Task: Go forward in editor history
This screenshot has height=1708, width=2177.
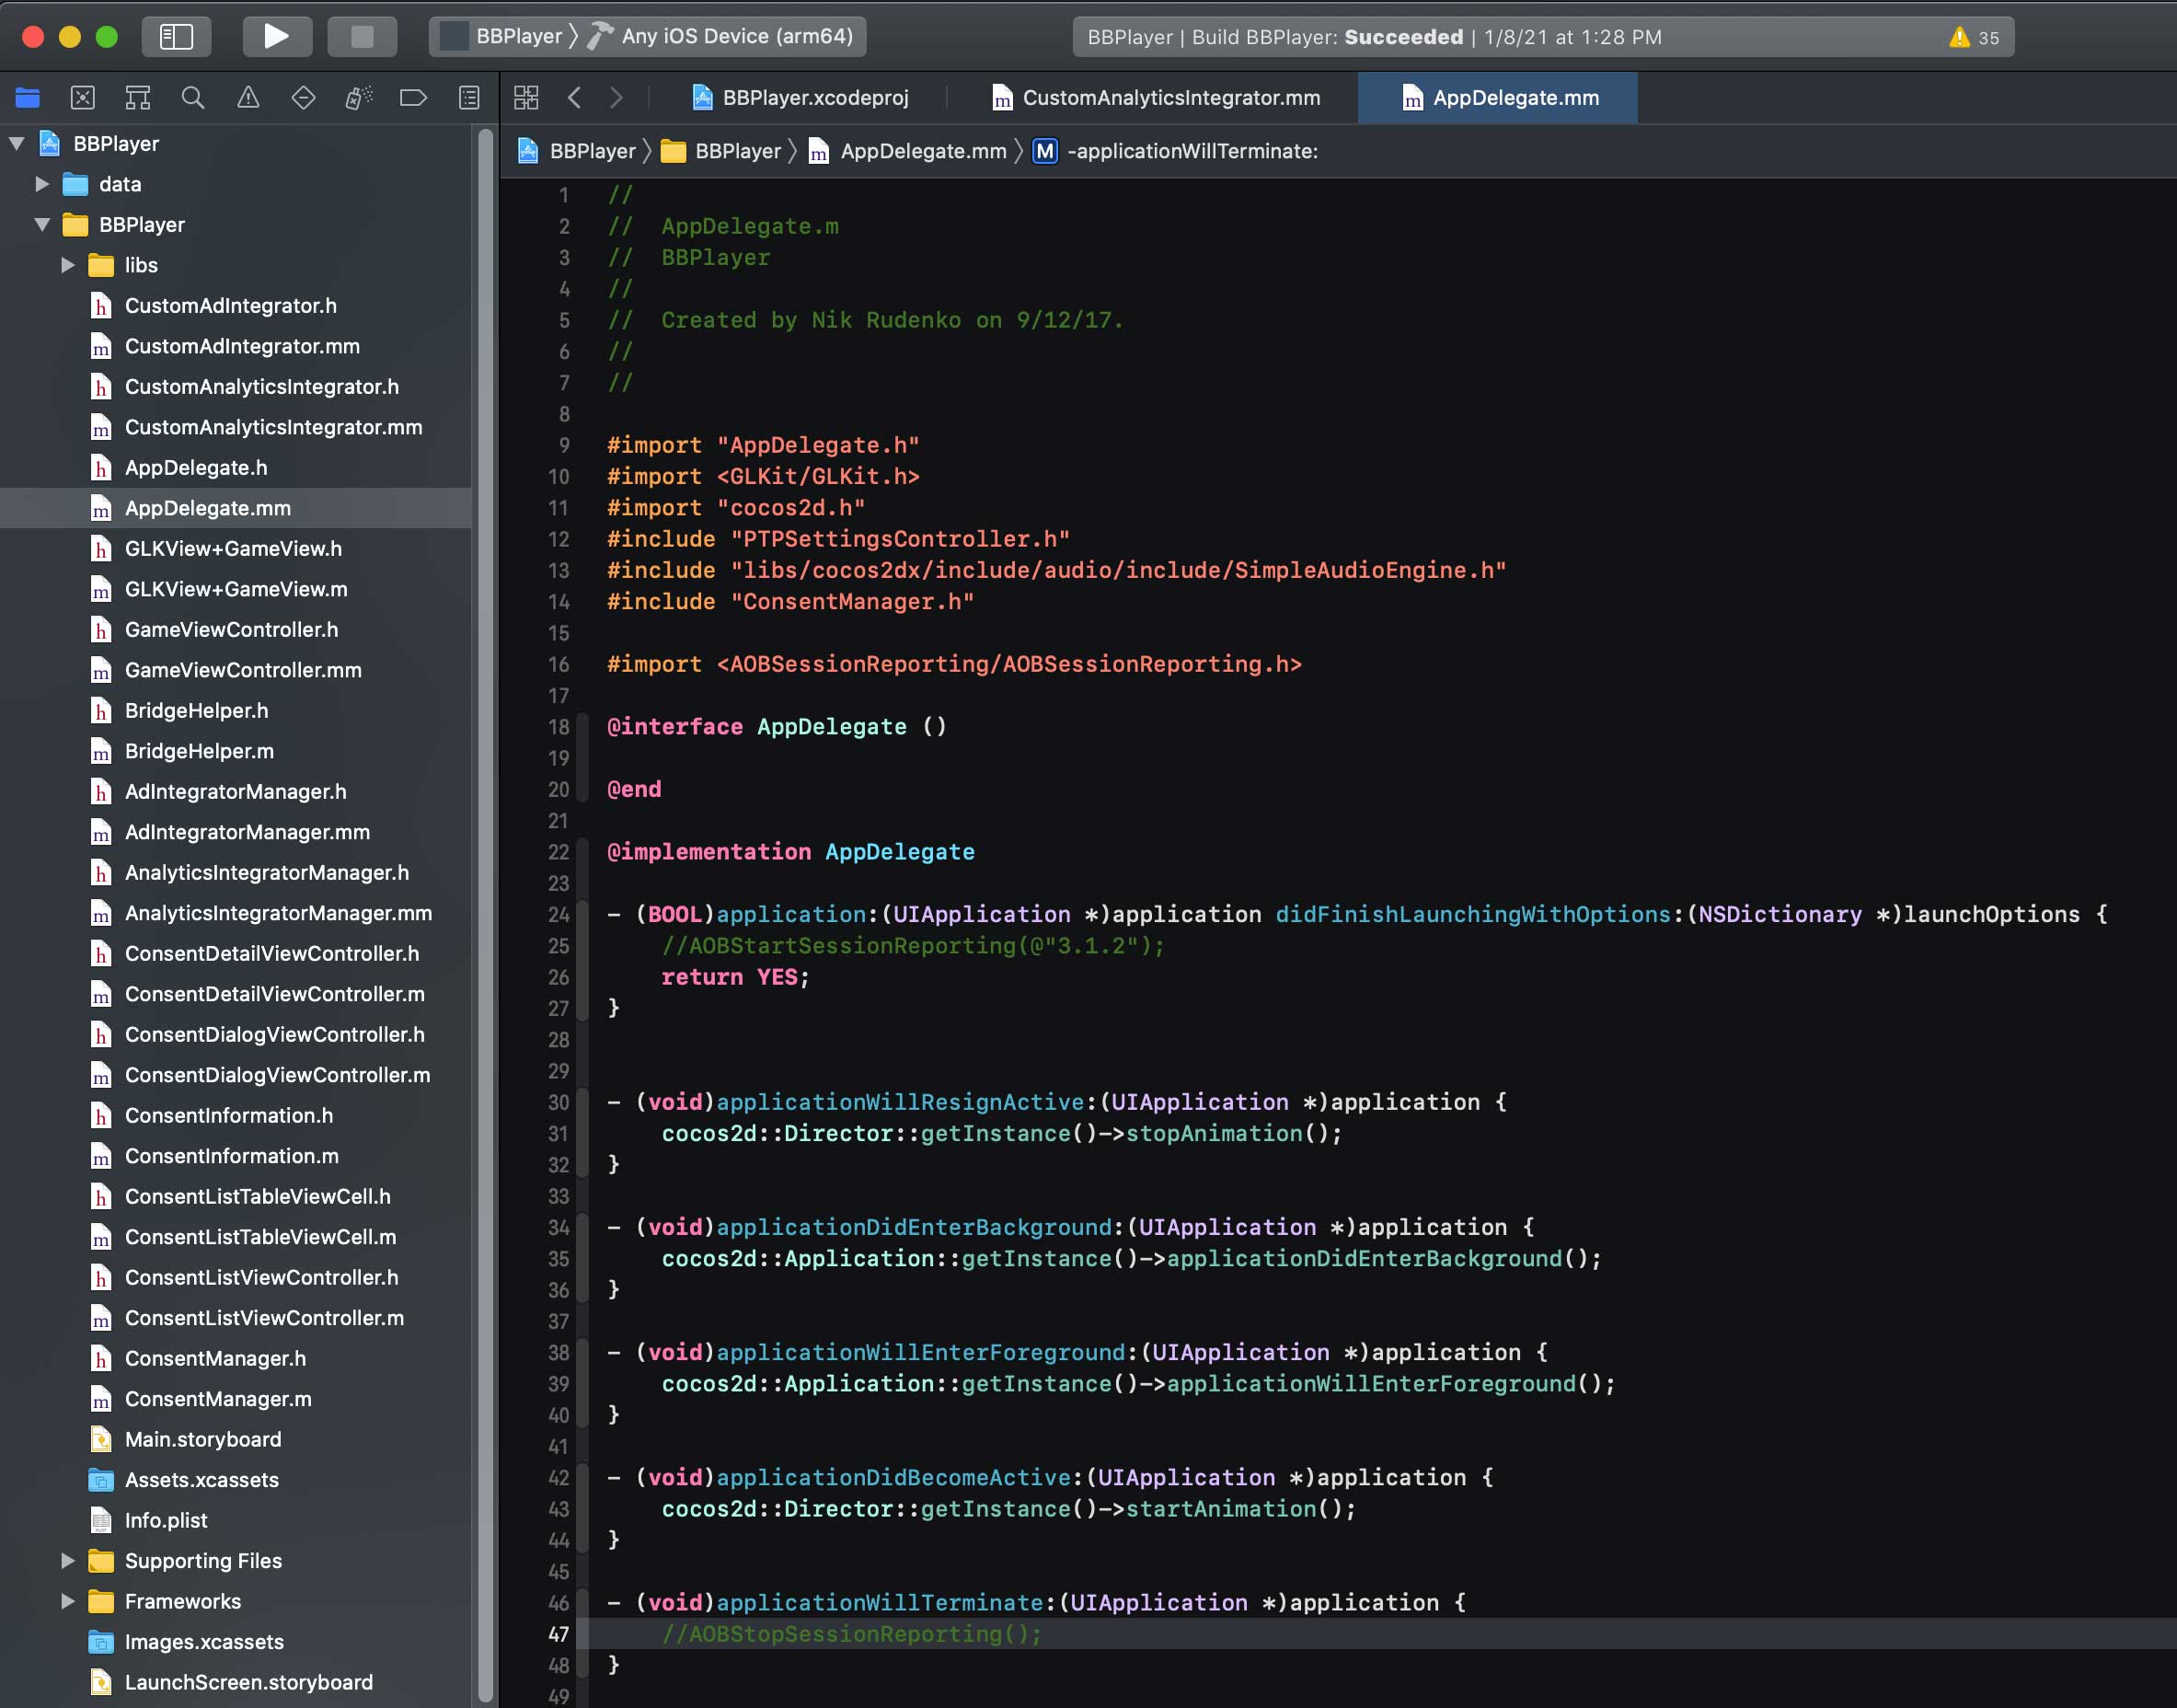Action: (616, 97)
